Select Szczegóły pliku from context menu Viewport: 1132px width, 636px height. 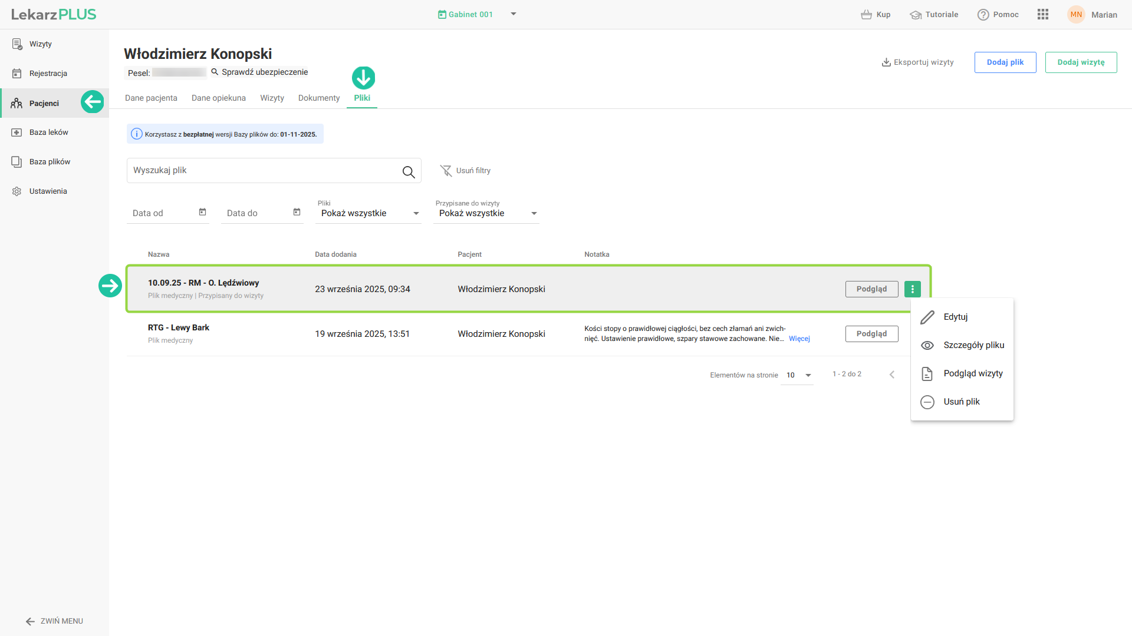(x=973, y=345)
